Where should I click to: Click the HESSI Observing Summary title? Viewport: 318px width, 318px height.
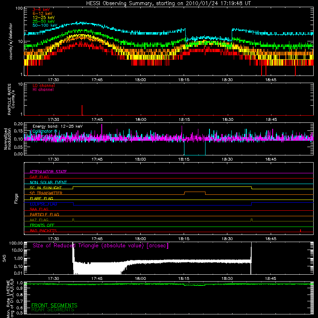(x=169, y=4)
